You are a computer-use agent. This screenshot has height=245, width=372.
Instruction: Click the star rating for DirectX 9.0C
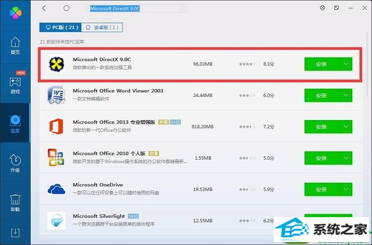pyautogui.click(x=247, y=64)
